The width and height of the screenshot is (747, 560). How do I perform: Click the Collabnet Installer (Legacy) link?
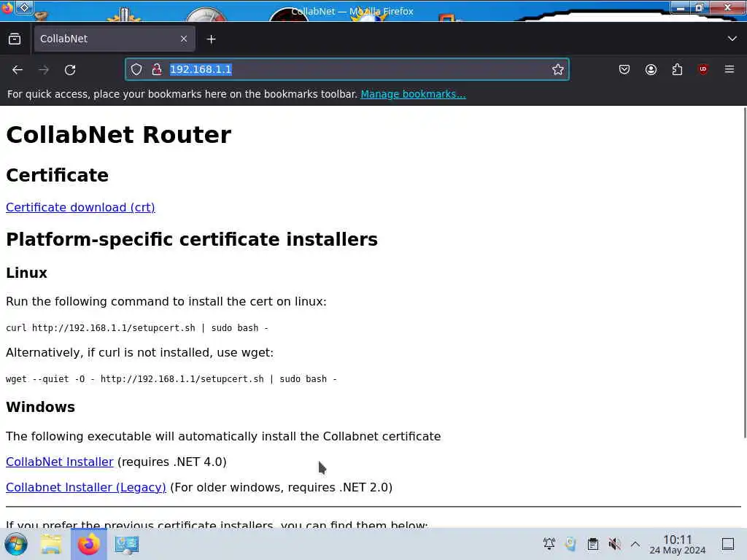[x=86, y=488]
